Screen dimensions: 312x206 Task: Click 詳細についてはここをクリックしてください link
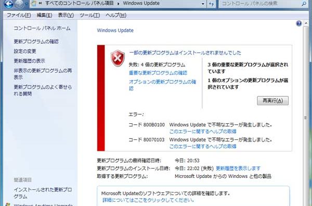point(148,200)
